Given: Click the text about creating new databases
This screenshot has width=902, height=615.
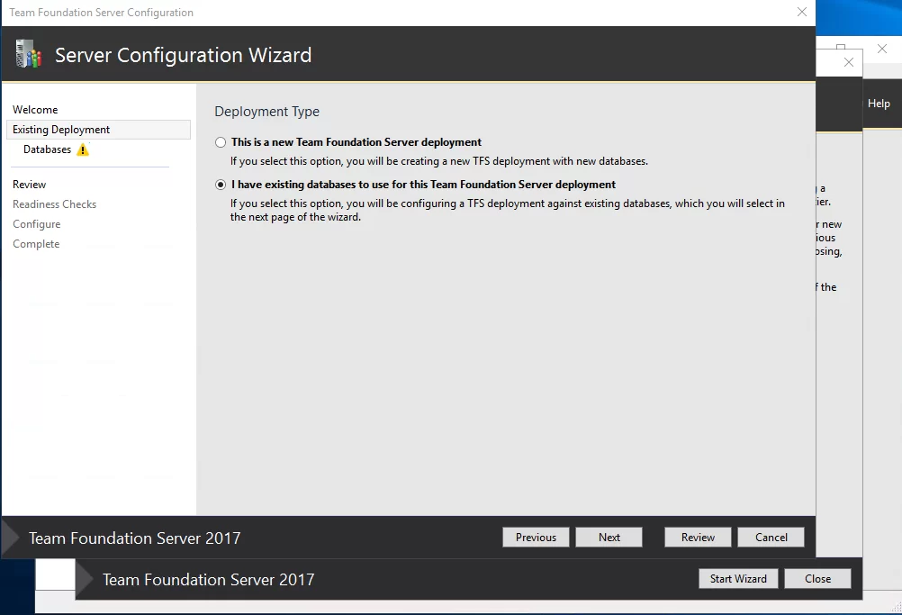Looking at the screenshot, I should tap(439, 161).
